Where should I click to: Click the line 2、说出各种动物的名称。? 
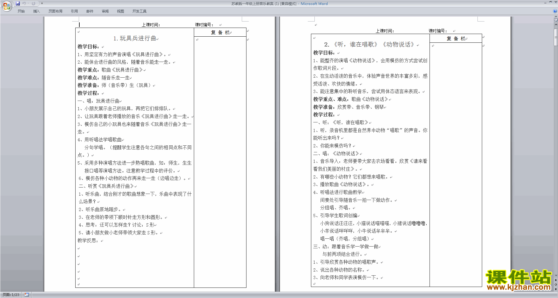pyautogui.click(x=339, y=270)
